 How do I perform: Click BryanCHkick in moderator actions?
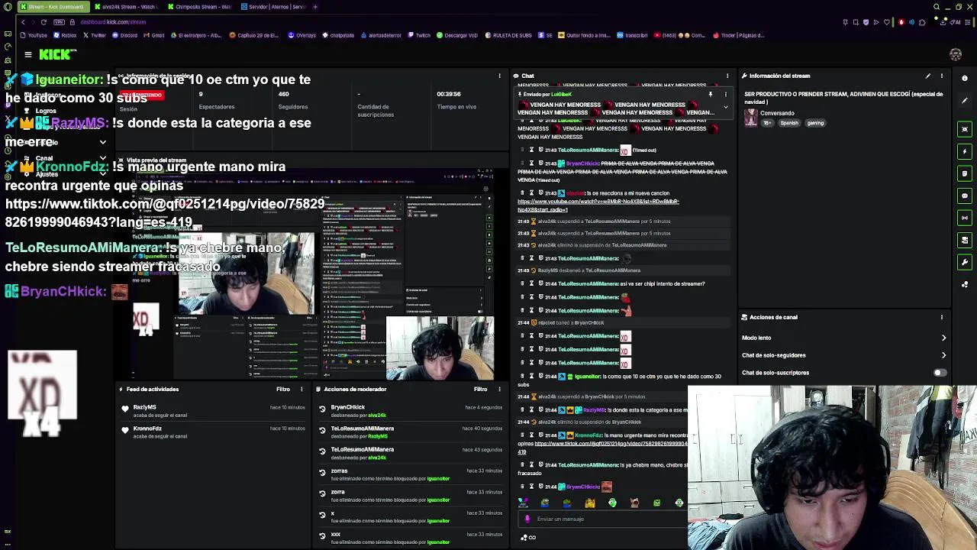click(347, 407)
